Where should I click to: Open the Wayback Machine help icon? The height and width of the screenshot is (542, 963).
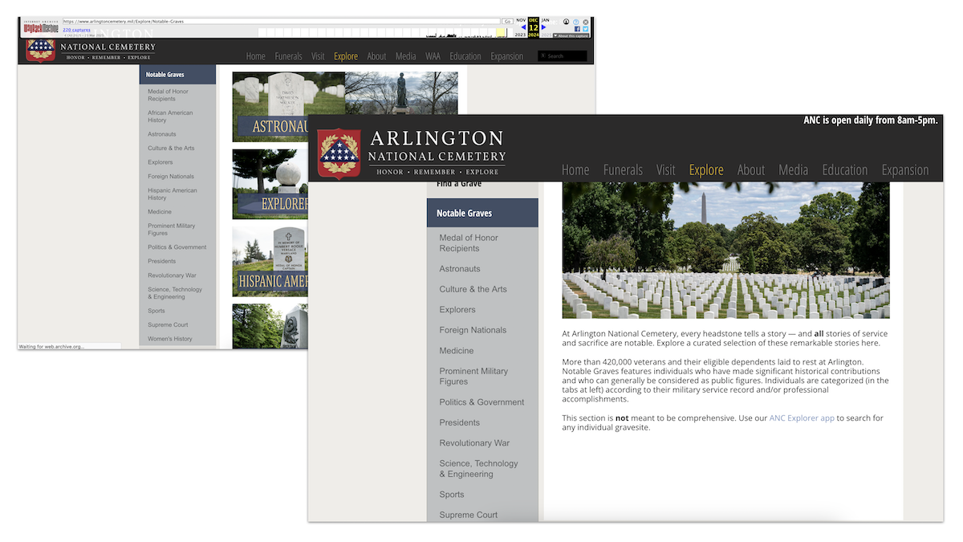pyautogui.click(x=576, y=22)
